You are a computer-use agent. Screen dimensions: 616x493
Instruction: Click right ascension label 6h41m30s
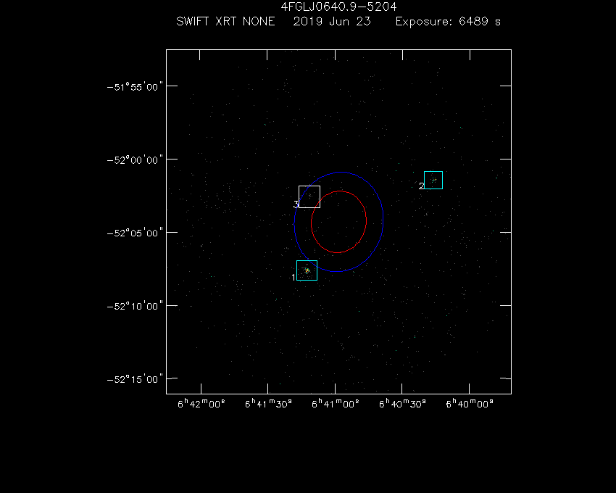coord(268,404)
